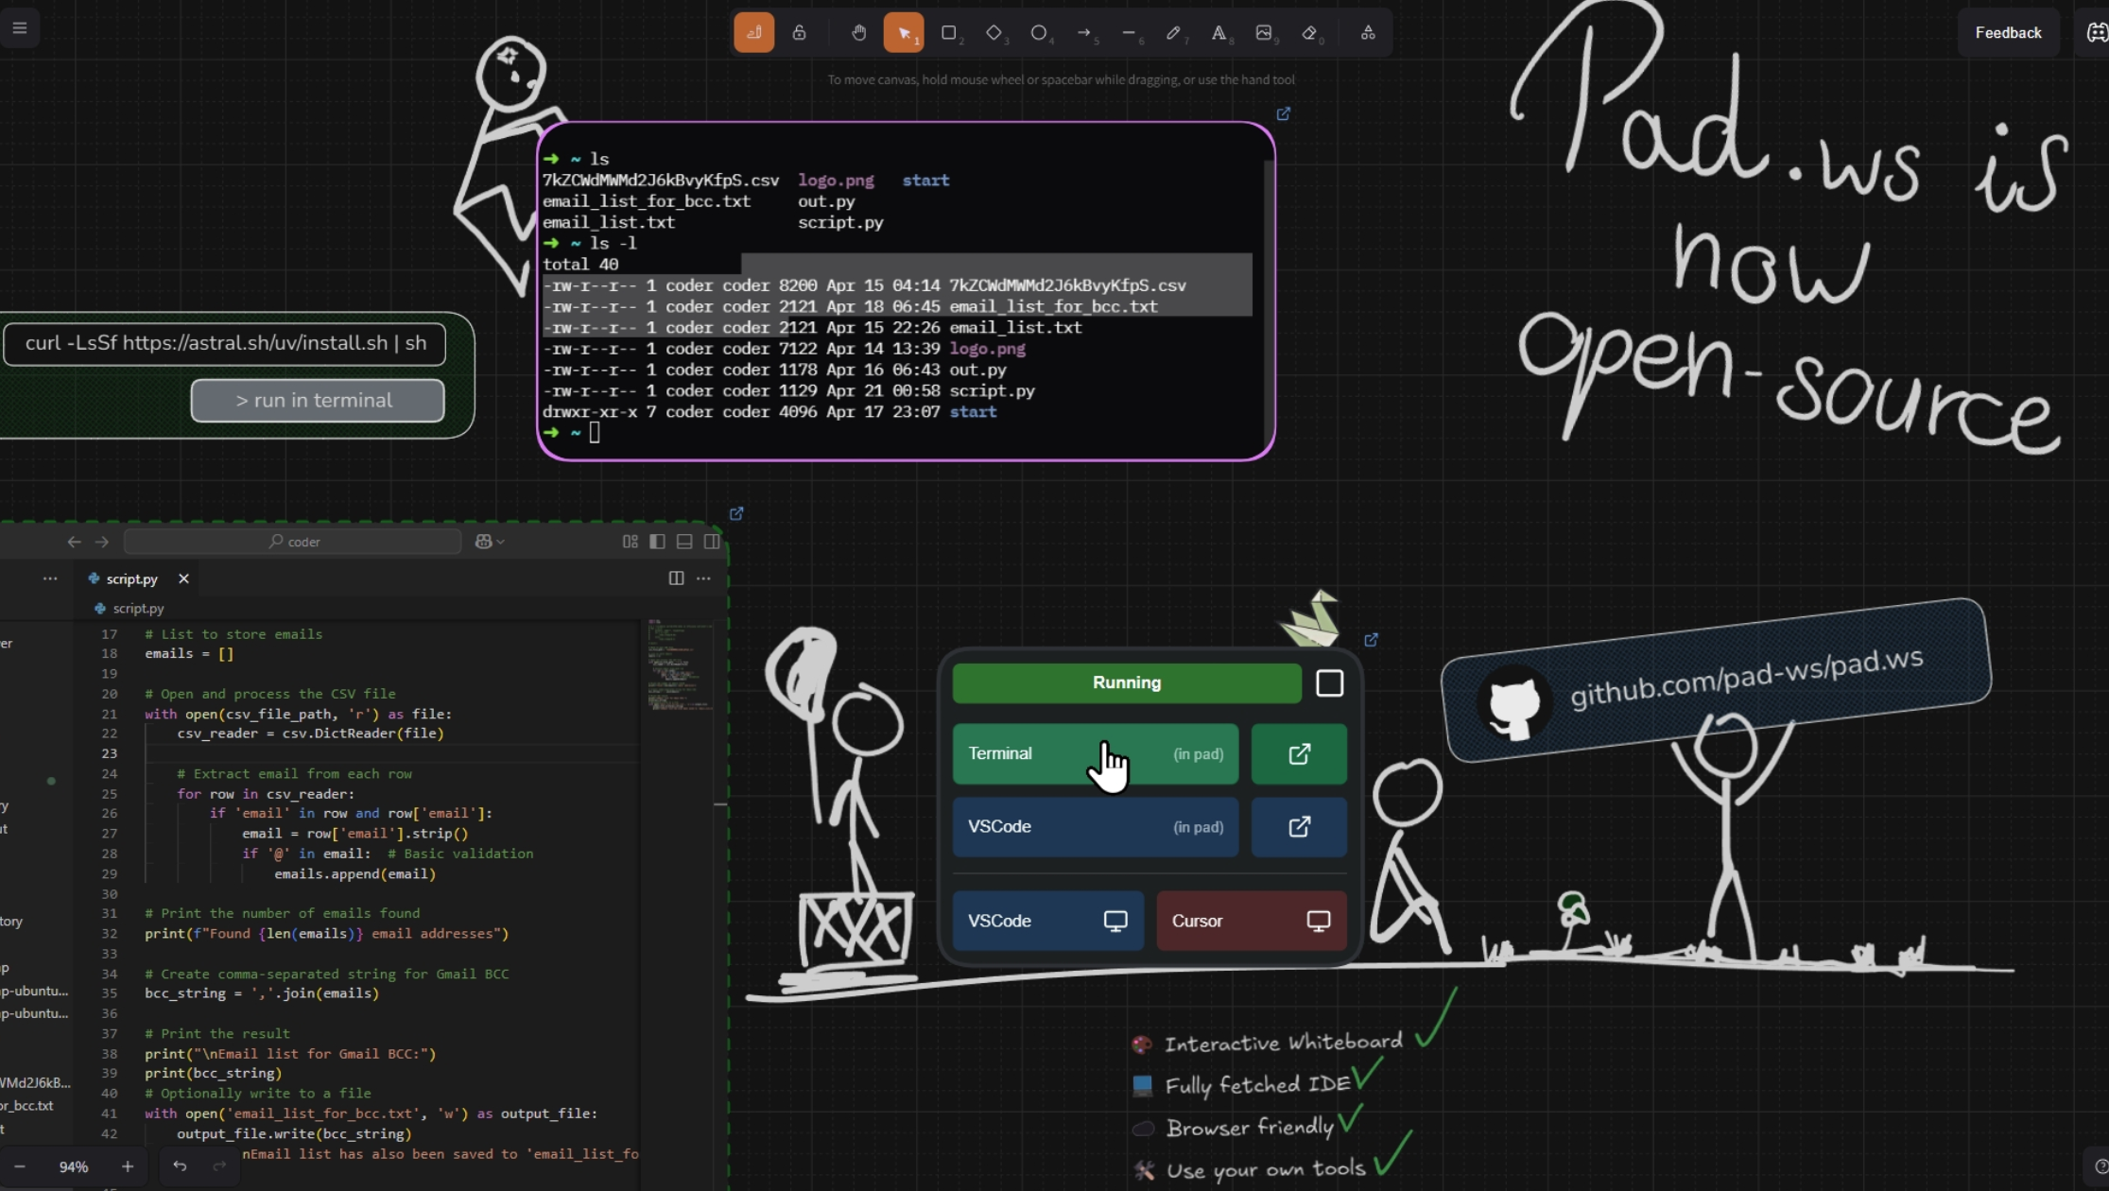Toggle the canvas lock (keep tool active)

click(x=799, y=33)
